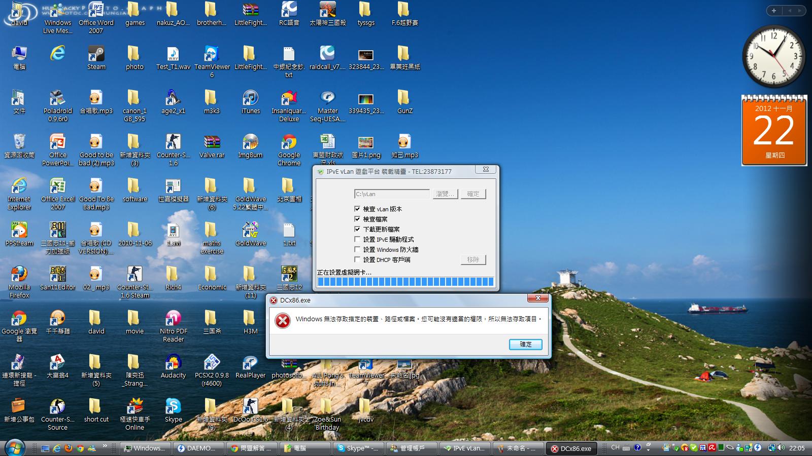Click the blue installation progress bar
Screen dimensions: 812x456
click(405, 282)
